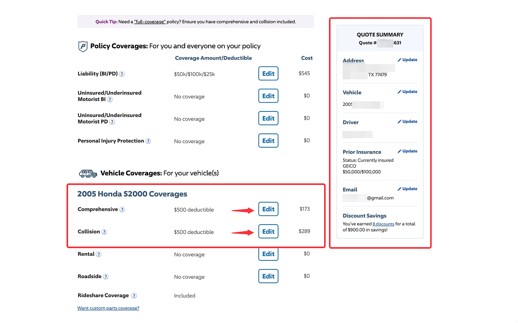Click the $0 cost in Rental row
Screen dimensions: 518x323
(x=307, y=254)
